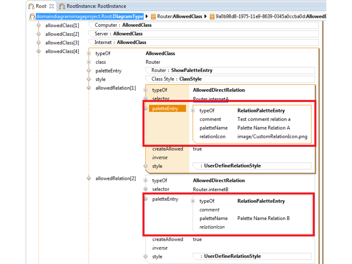
Task: Follow the Router.internetA selector link
Action: pos(210,99)
